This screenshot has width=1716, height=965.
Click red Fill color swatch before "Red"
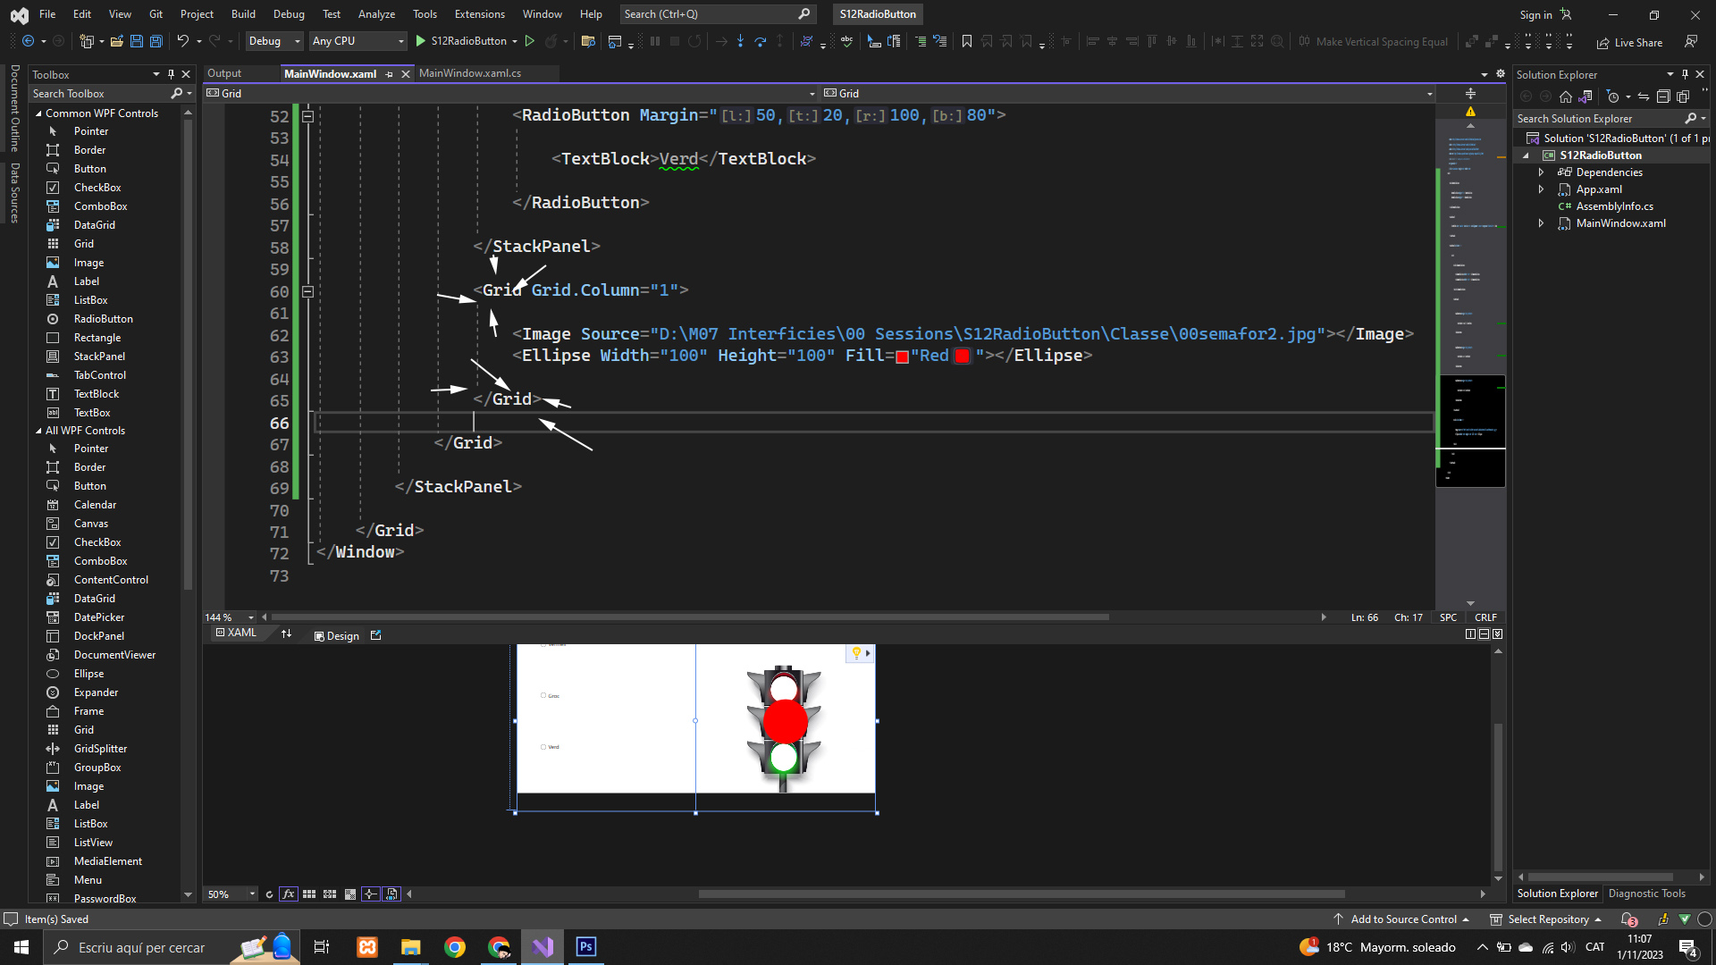902,357
